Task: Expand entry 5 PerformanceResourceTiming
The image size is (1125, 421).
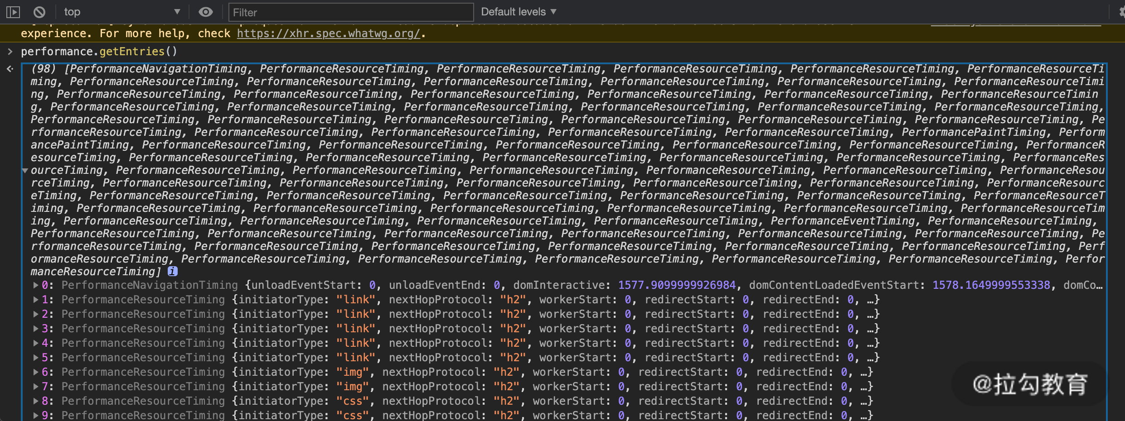Action: click(36, 358)
